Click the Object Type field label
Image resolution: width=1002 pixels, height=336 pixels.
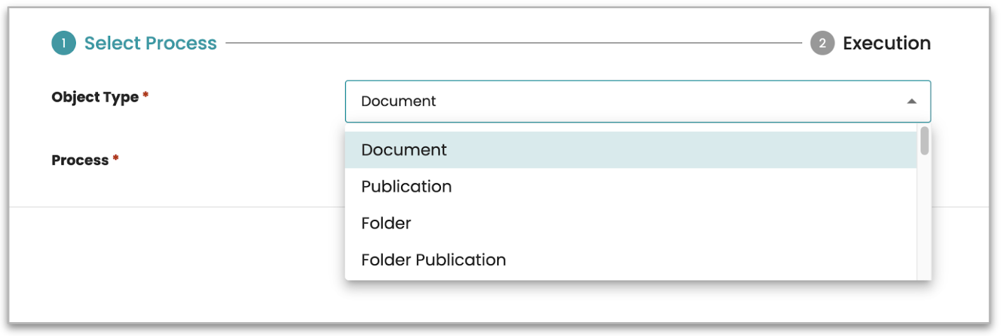[x=95, y=97]
